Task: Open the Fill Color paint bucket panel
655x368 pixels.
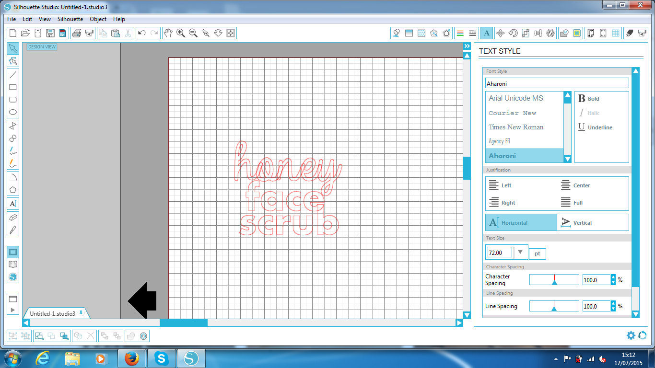Action: [x=397, y=33]
